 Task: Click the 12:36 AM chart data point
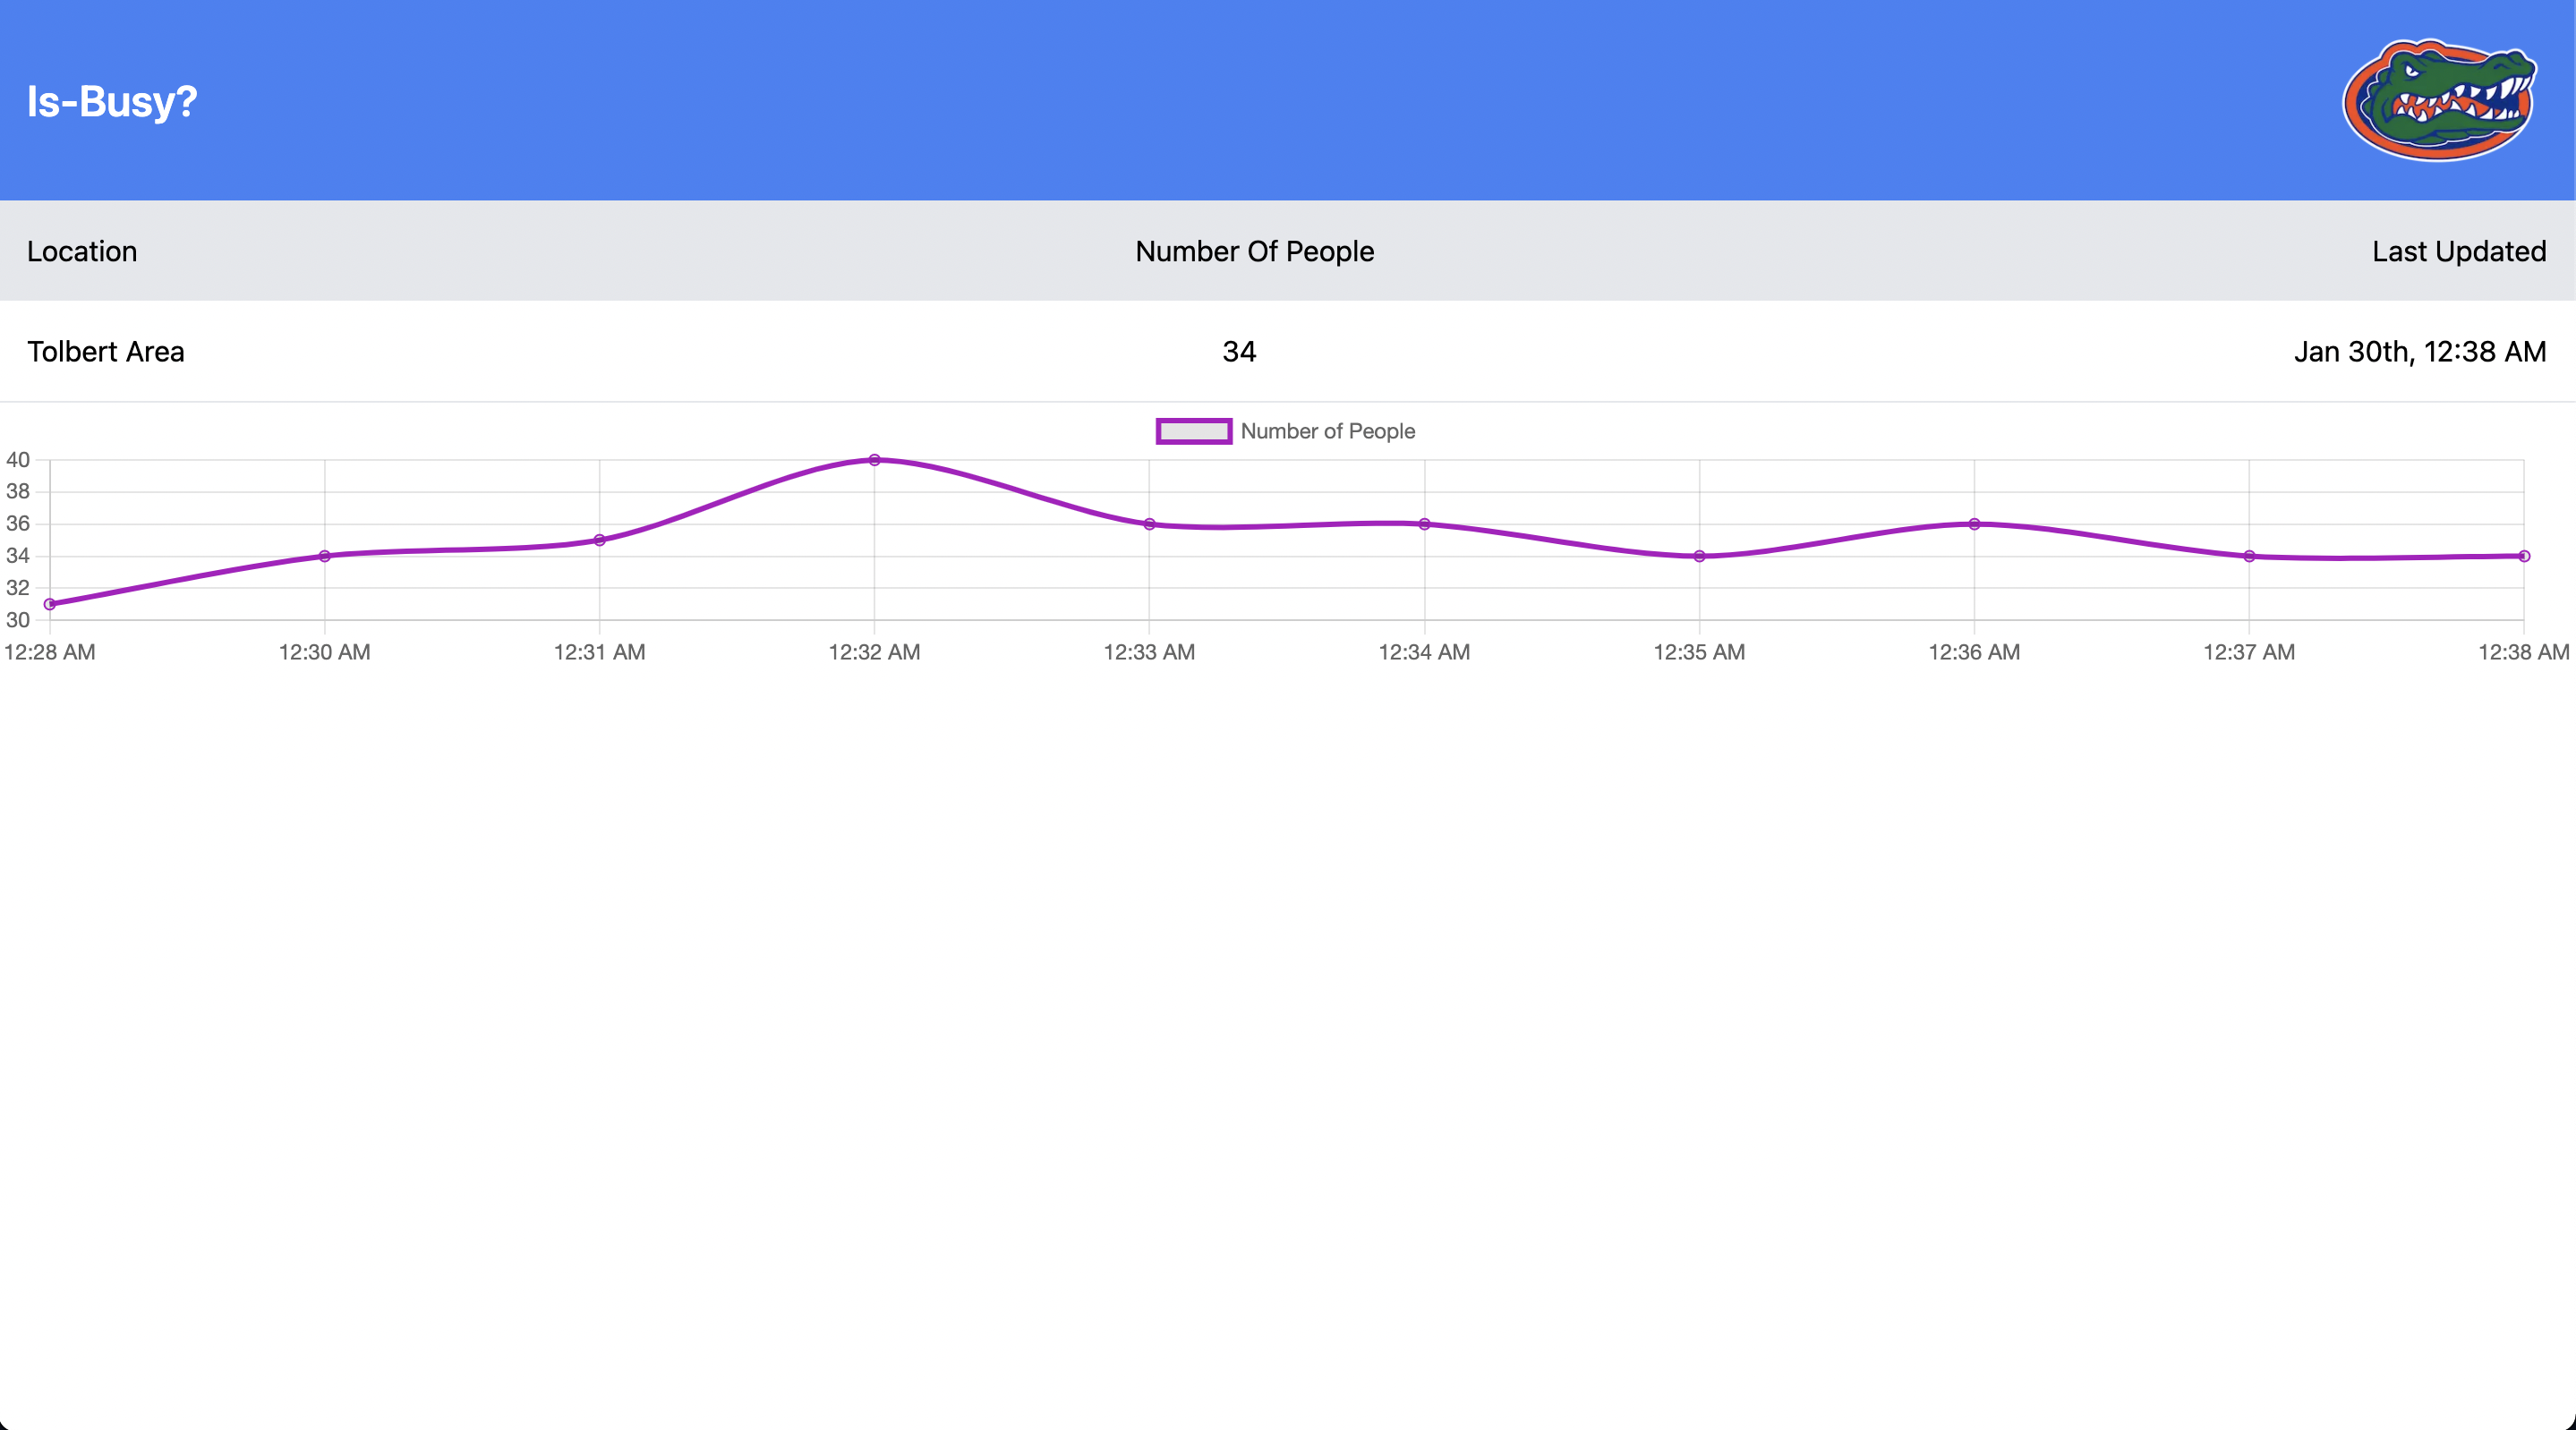tap(1974, 524)
